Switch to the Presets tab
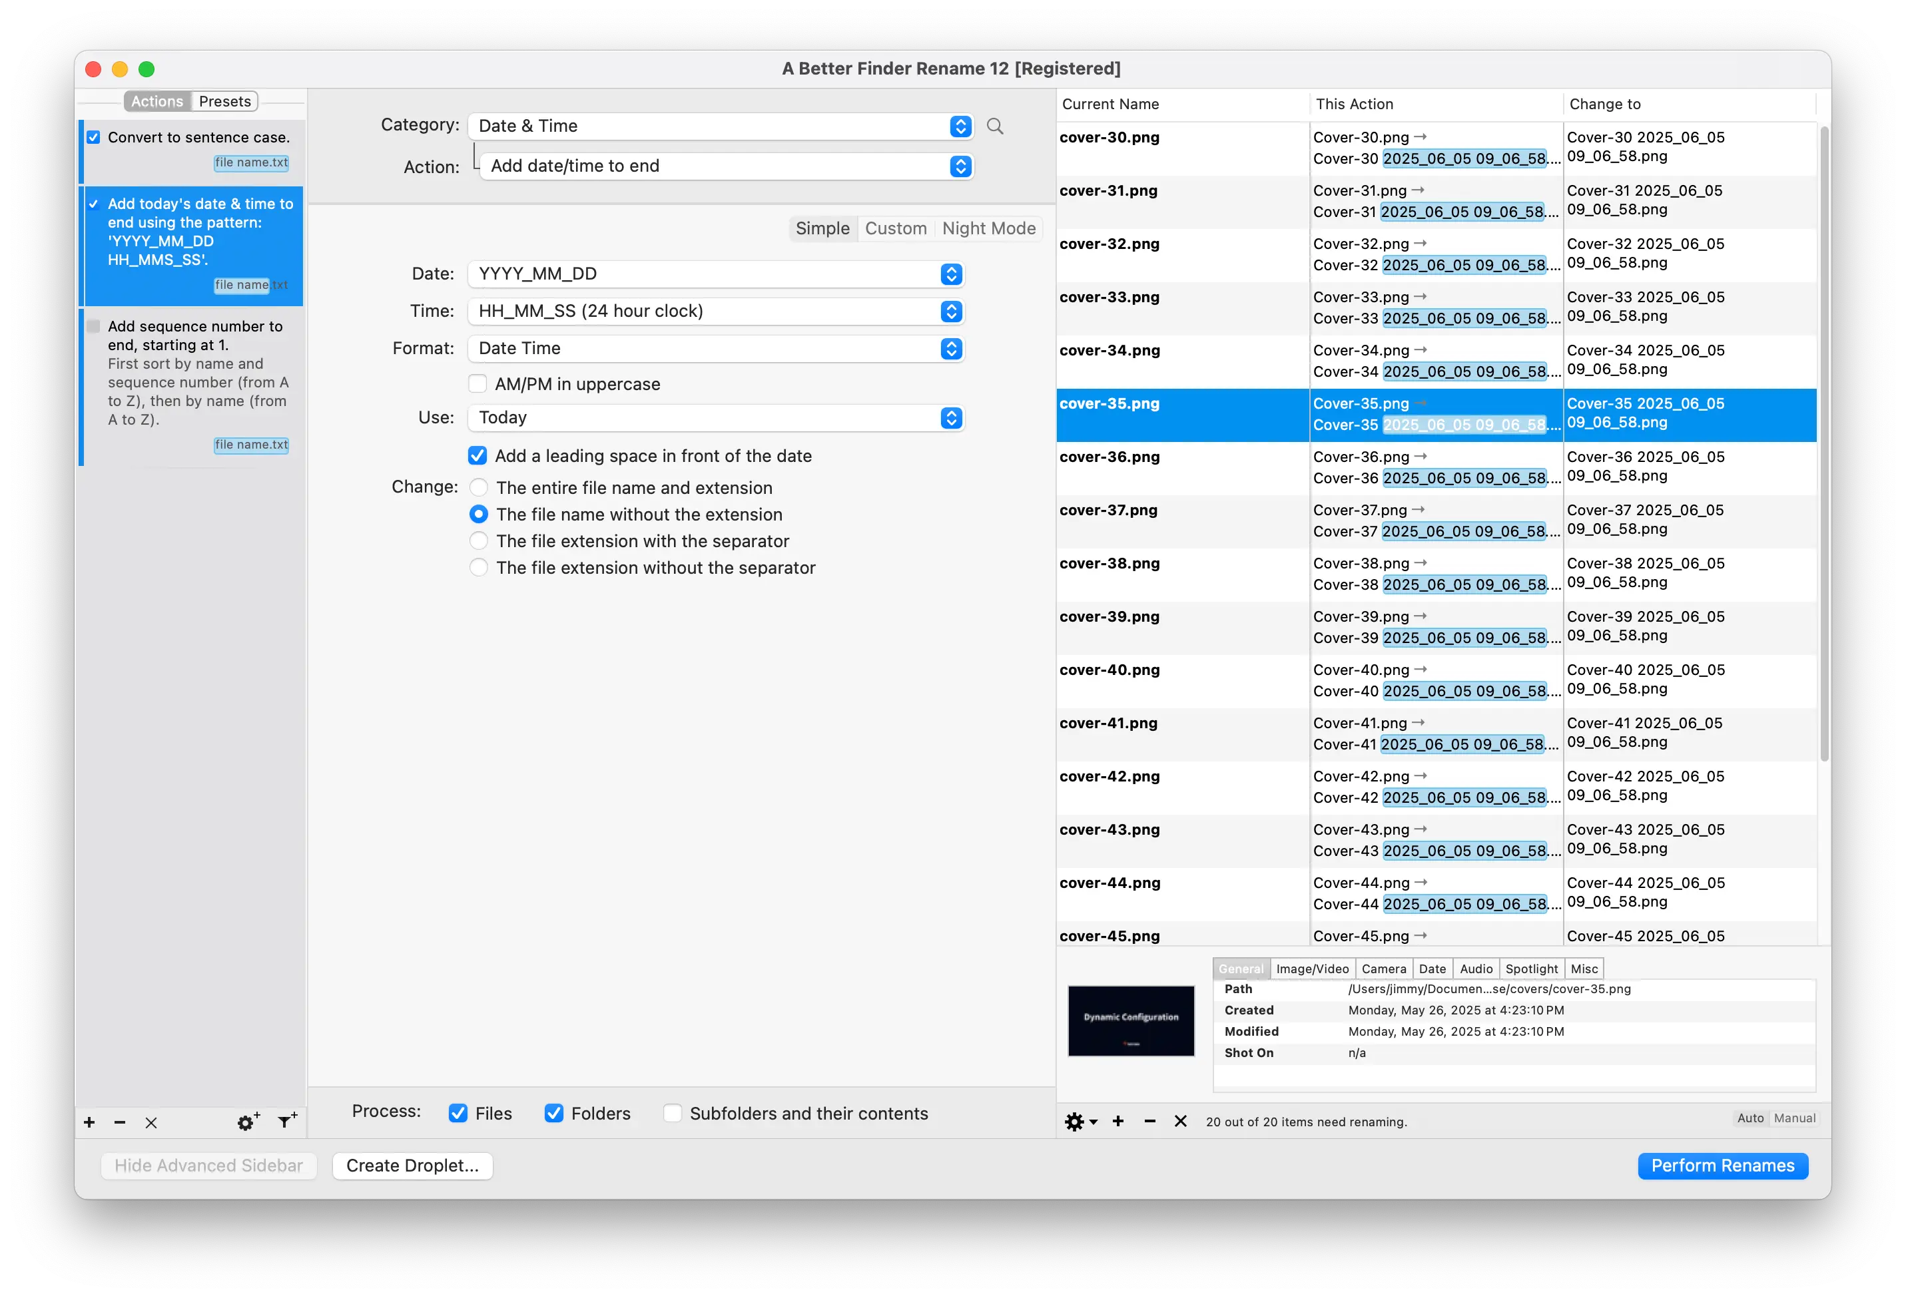This screenshot has width=1906, height=1298. [x=224, y=102]
